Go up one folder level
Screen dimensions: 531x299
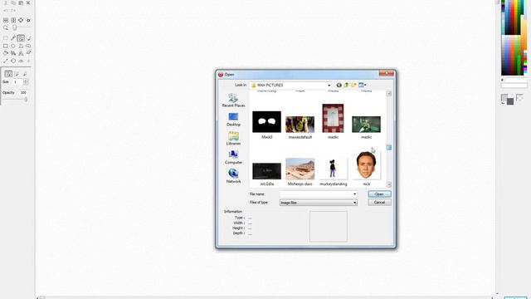click(x=346, y=85)
